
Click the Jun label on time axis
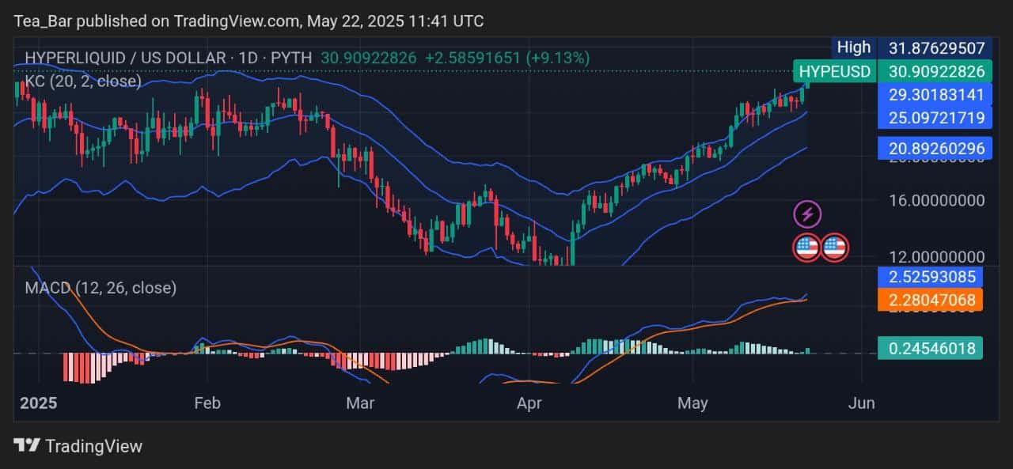(861, 403)
